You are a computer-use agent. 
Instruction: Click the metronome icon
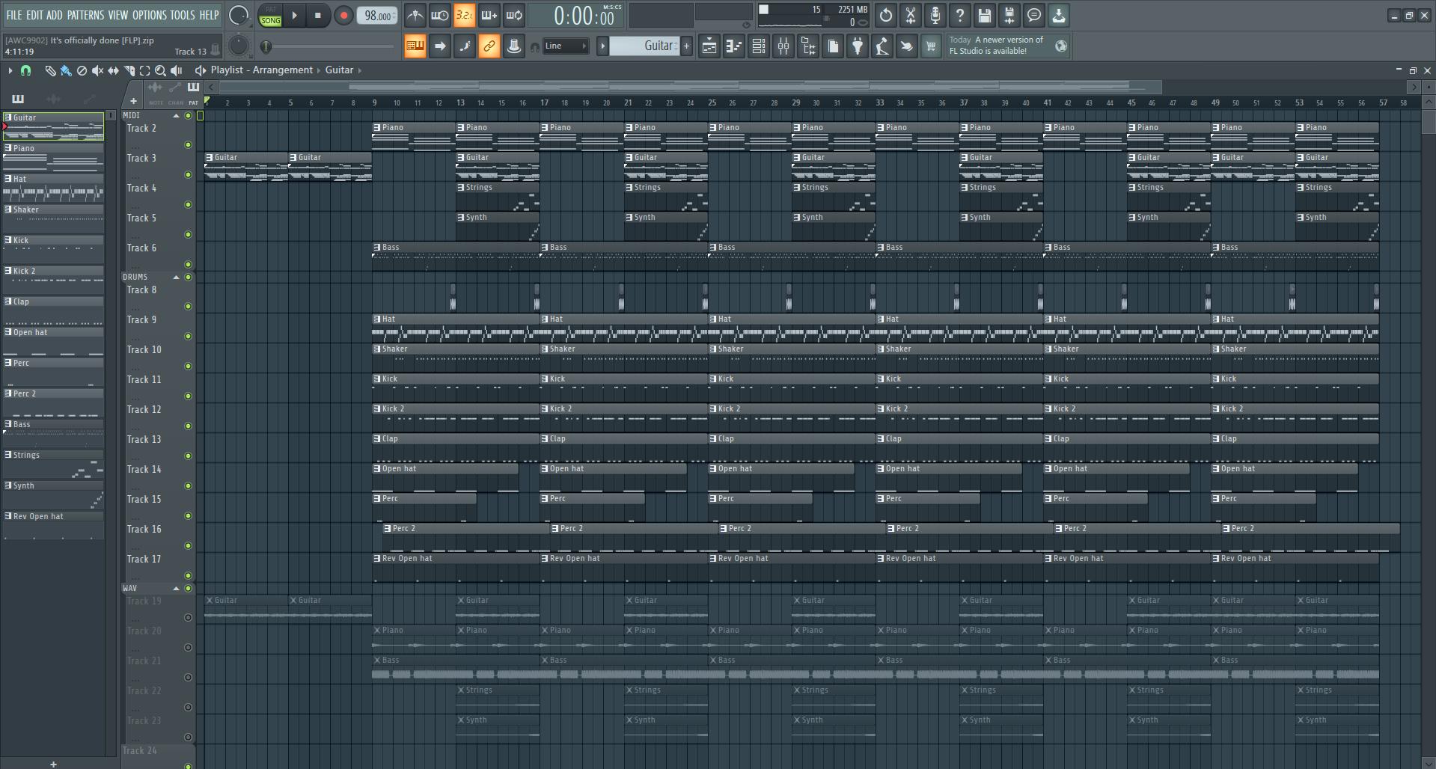[415, 15]
